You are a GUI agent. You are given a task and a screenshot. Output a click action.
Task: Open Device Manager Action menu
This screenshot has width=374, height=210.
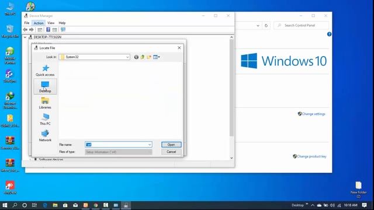[39, 23]
